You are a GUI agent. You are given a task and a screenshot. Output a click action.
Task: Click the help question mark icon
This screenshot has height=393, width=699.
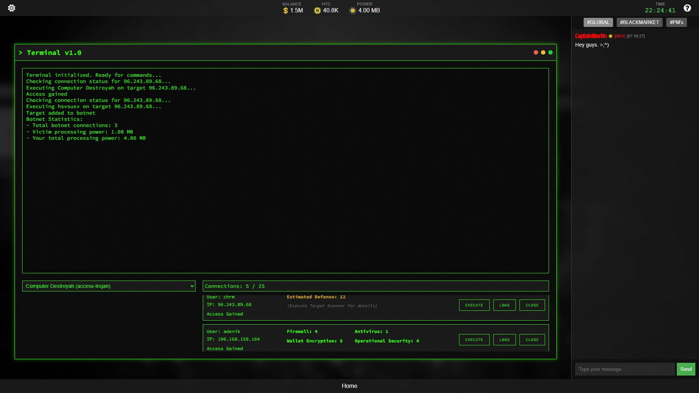(688, 8)
